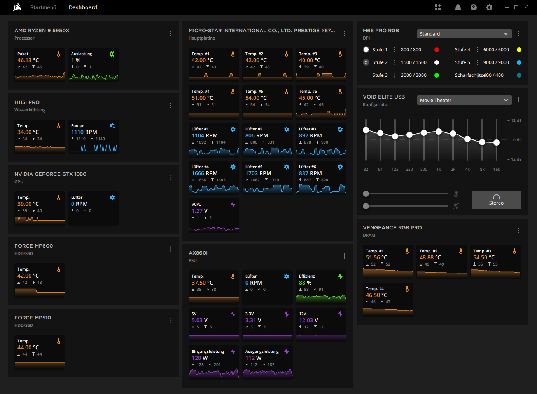The width and height of the screenshot is (537, 394).
Task: Open M65 PRO RGB card options menu
Action: (x=518, y=34)
